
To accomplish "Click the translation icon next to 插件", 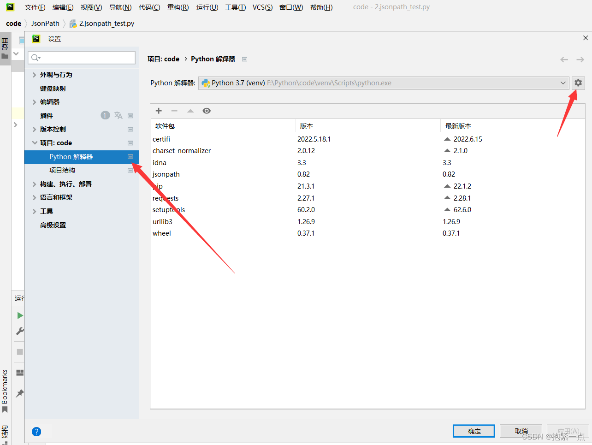I will 118,115.
